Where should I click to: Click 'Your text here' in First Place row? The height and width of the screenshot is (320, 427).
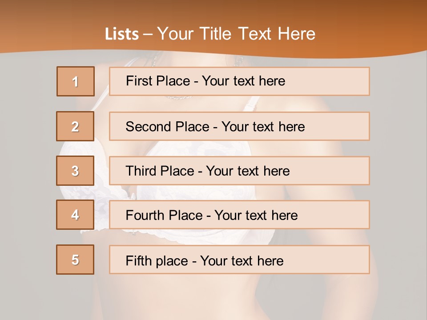(243, 81)
